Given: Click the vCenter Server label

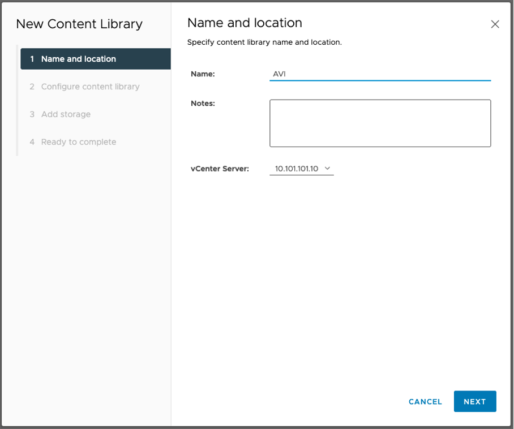Looking at the screenshot, I should 220,168.
